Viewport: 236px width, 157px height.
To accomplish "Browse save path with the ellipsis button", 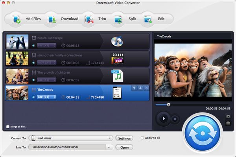I will pos(109,148).
